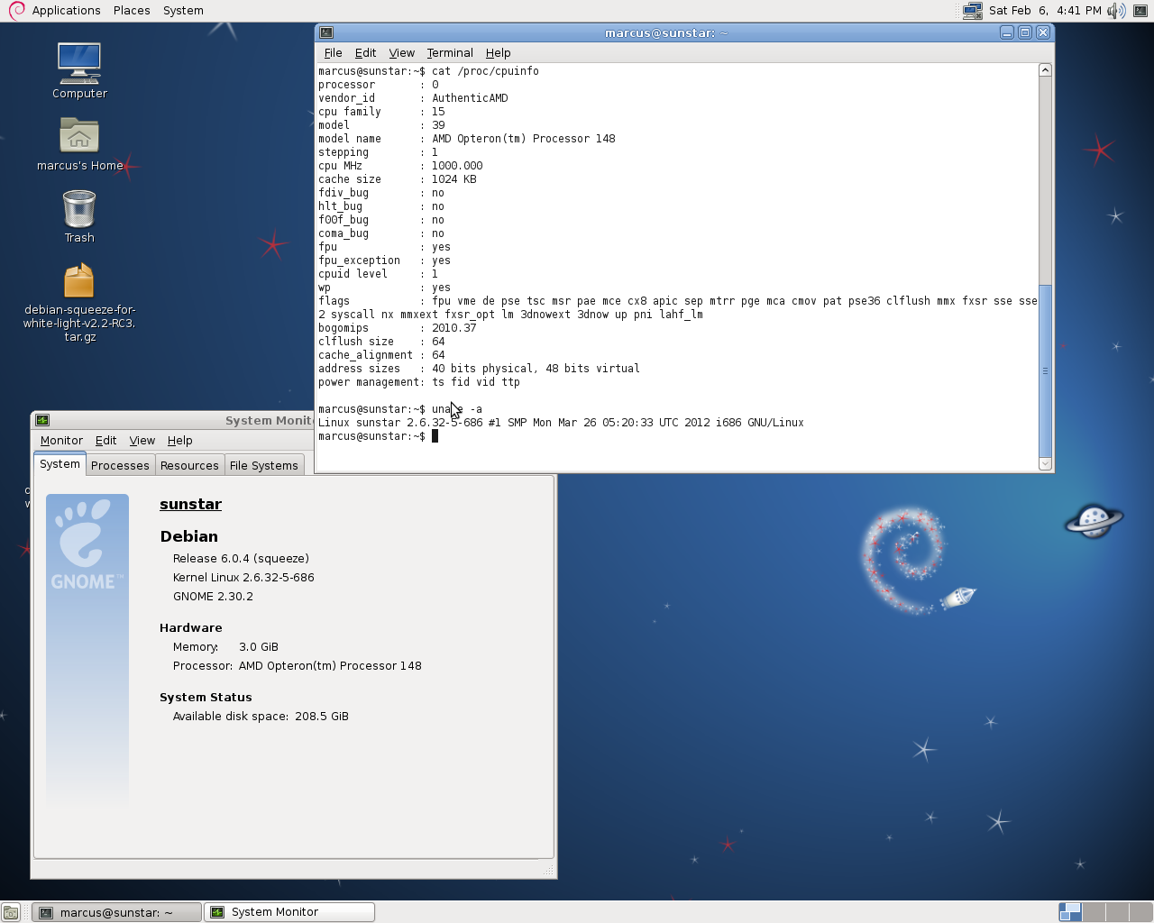The width and height of the screenshot is (1154, 923).
Task: Switch to the File Systems tab
Action: pyautogui.click(x=263, y=465)
